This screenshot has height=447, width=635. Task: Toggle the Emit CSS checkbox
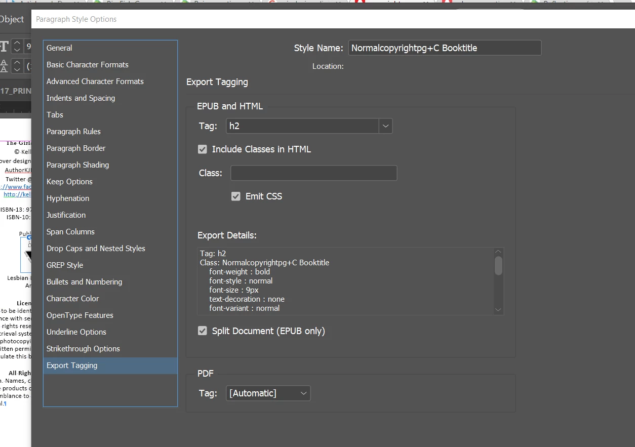click(236, 196)
